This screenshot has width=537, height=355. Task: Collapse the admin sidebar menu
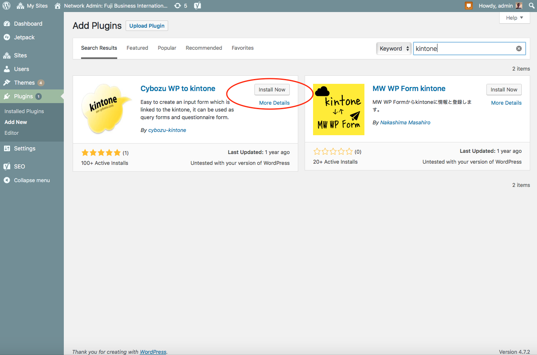[32, 180]
